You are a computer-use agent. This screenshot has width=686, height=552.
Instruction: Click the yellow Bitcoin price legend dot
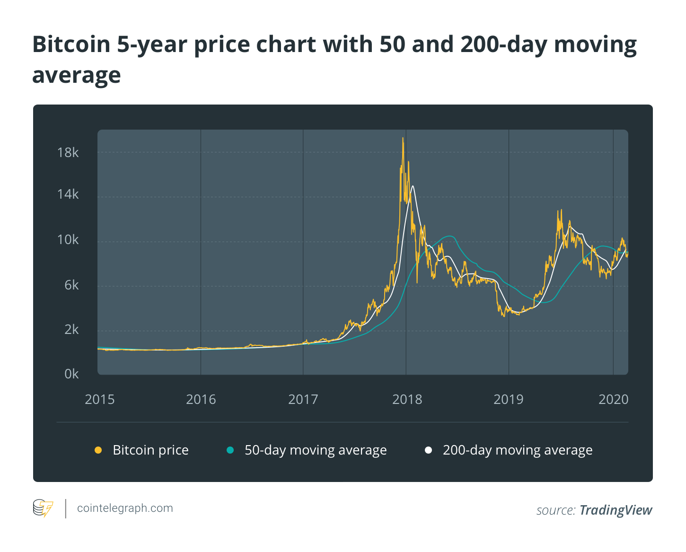(x=98, y=450)
